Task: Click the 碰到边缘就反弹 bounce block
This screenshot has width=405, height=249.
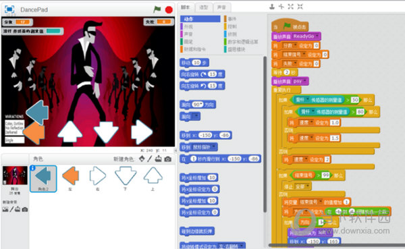Action: pyautogui.click(x=197, y=231)
